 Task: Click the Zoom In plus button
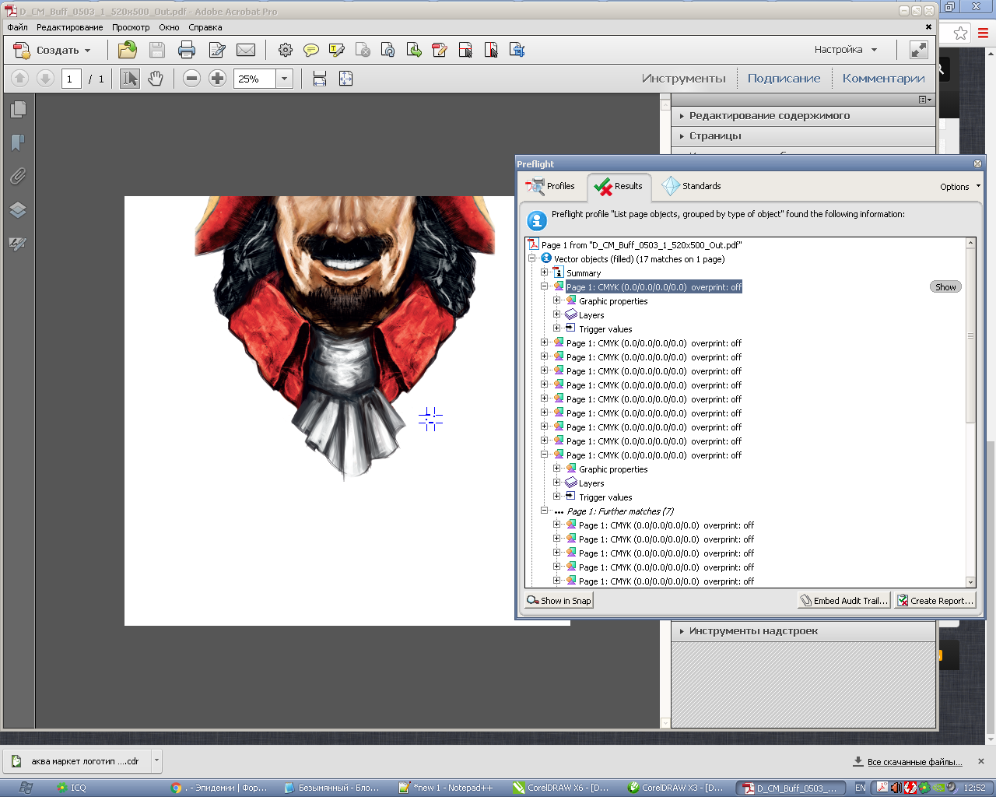click(217, 79)
